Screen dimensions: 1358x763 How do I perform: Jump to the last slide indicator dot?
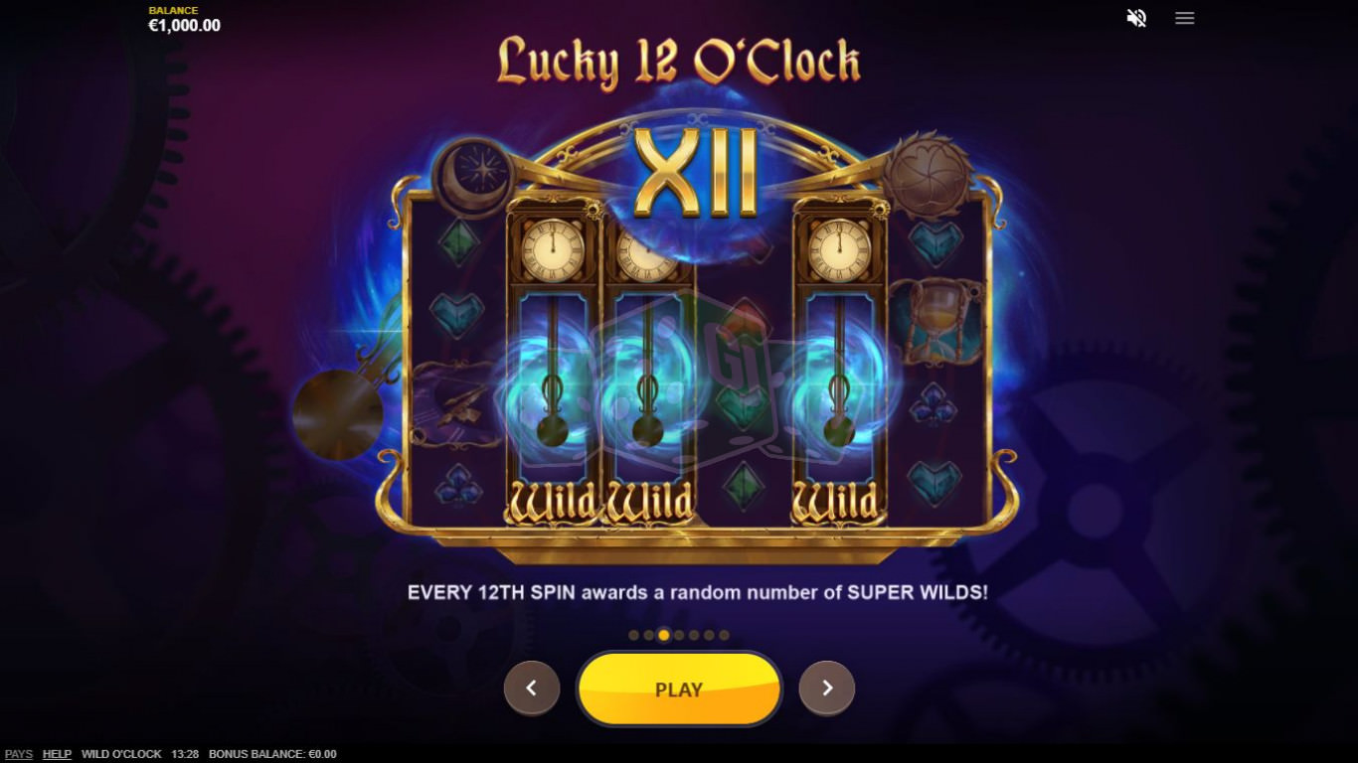tap(724, 635)
